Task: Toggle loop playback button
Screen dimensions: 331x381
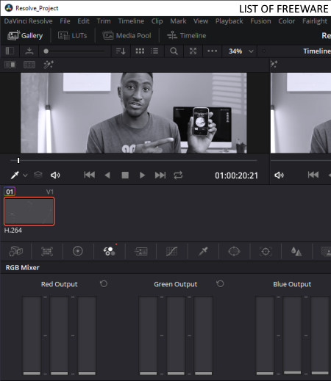Action: 178,175
